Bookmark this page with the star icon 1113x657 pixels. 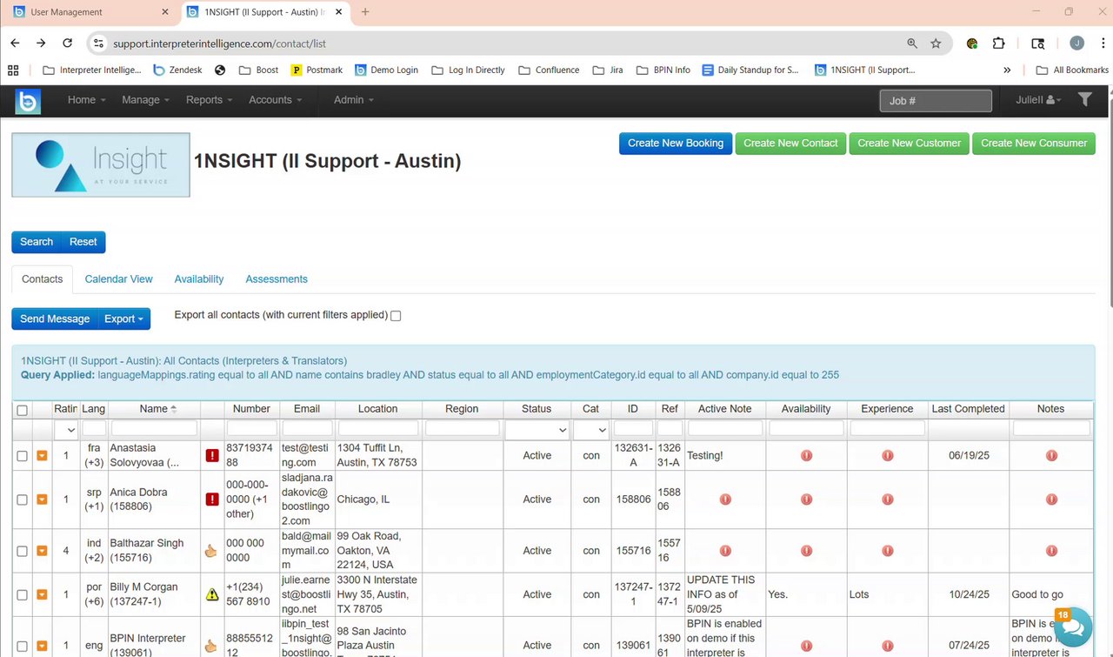pos(936,44)
